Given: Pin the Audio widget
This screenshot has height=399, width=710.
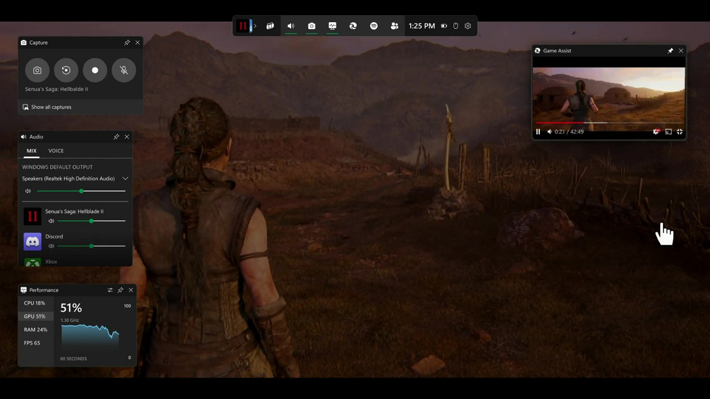Looking at the screenshot, I should [116, 137].
